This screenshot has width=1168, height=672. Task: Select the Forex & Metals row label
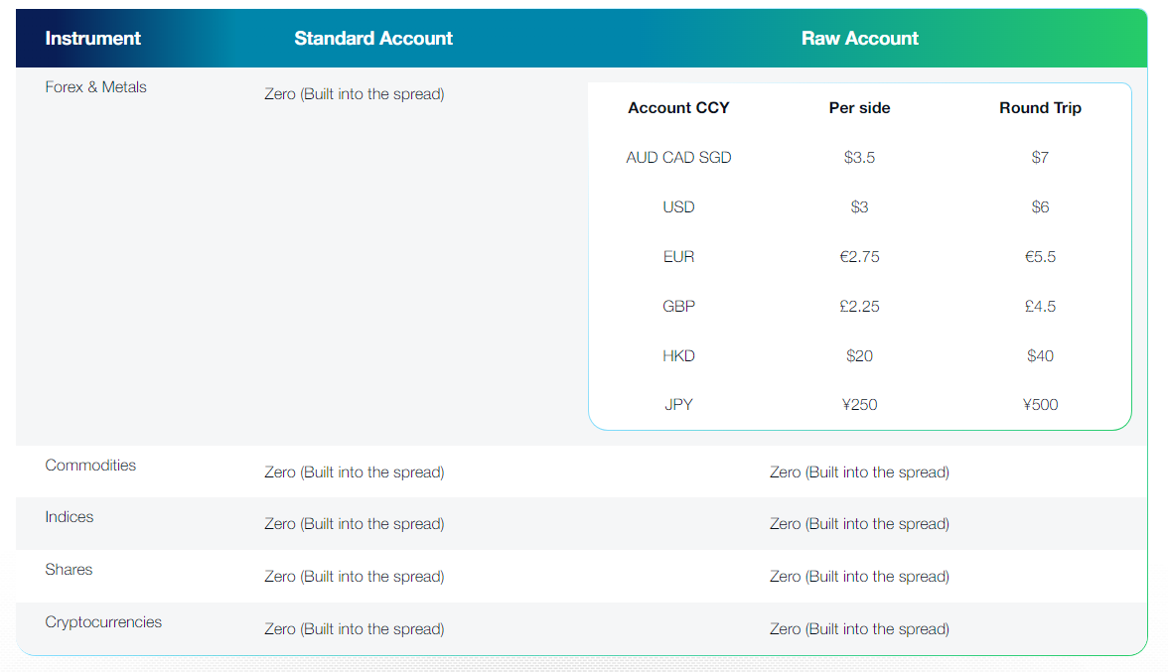coord(95,87)
